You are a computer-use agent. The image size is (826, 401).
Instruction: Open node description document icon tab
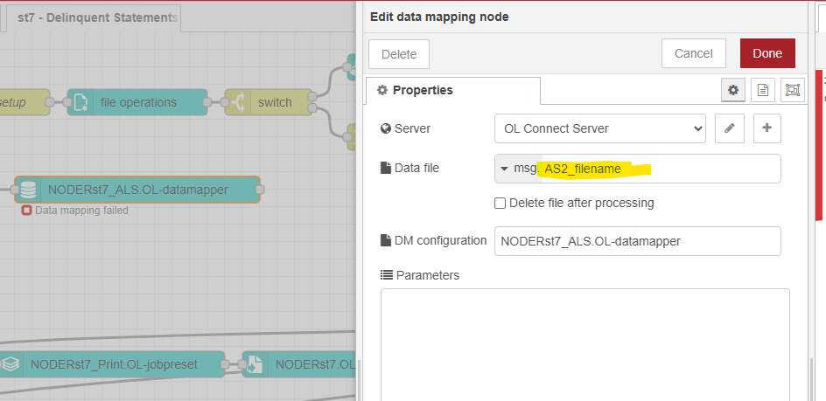coord(763,90)
